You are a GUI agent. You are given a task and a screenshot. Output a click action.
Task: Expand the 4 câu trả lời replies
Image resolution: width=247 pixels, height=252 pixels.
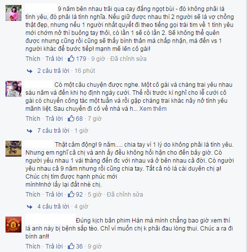53,207
